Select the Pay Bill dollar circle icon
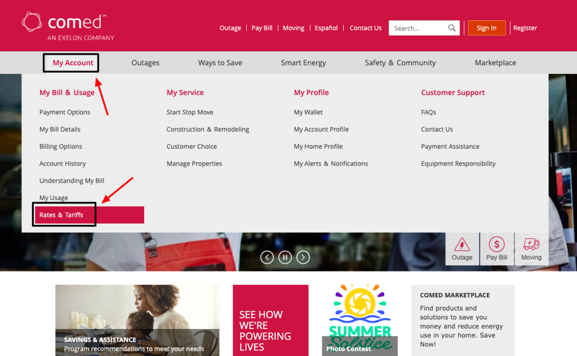 496,245
